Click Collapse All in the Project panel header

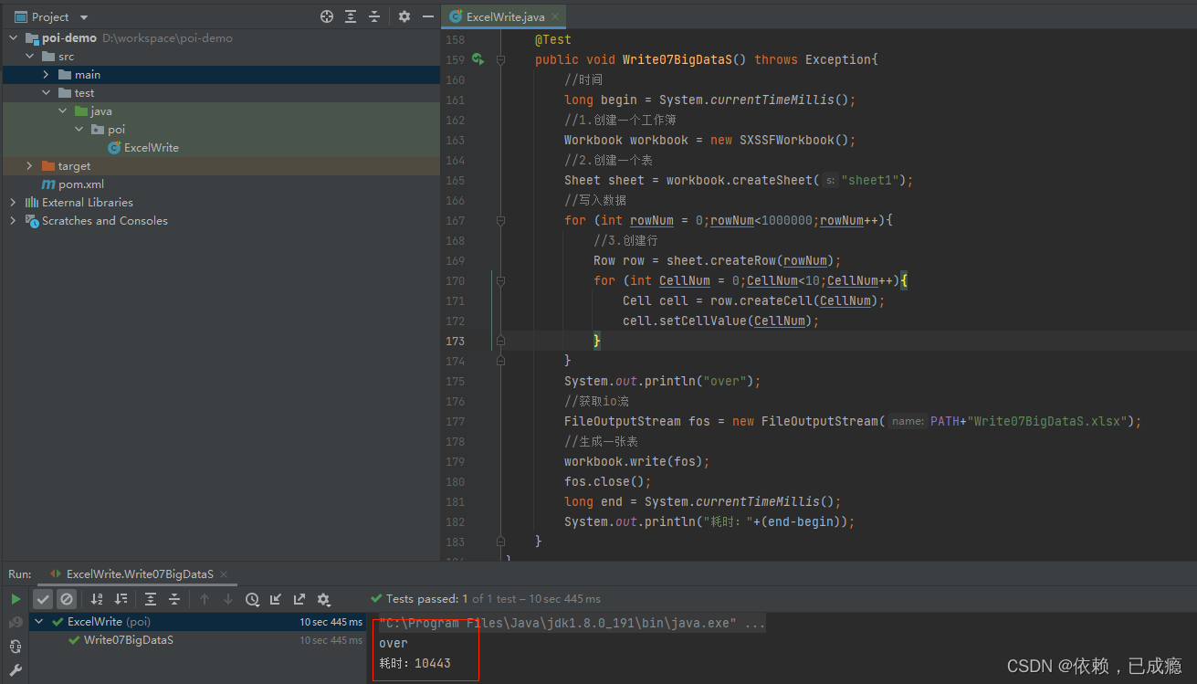click(374, 16)
